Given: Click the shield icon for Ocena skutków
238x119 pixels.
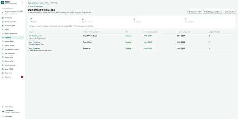Looking at the screenshot, I should pyautogui.click(x=3, y=49).
